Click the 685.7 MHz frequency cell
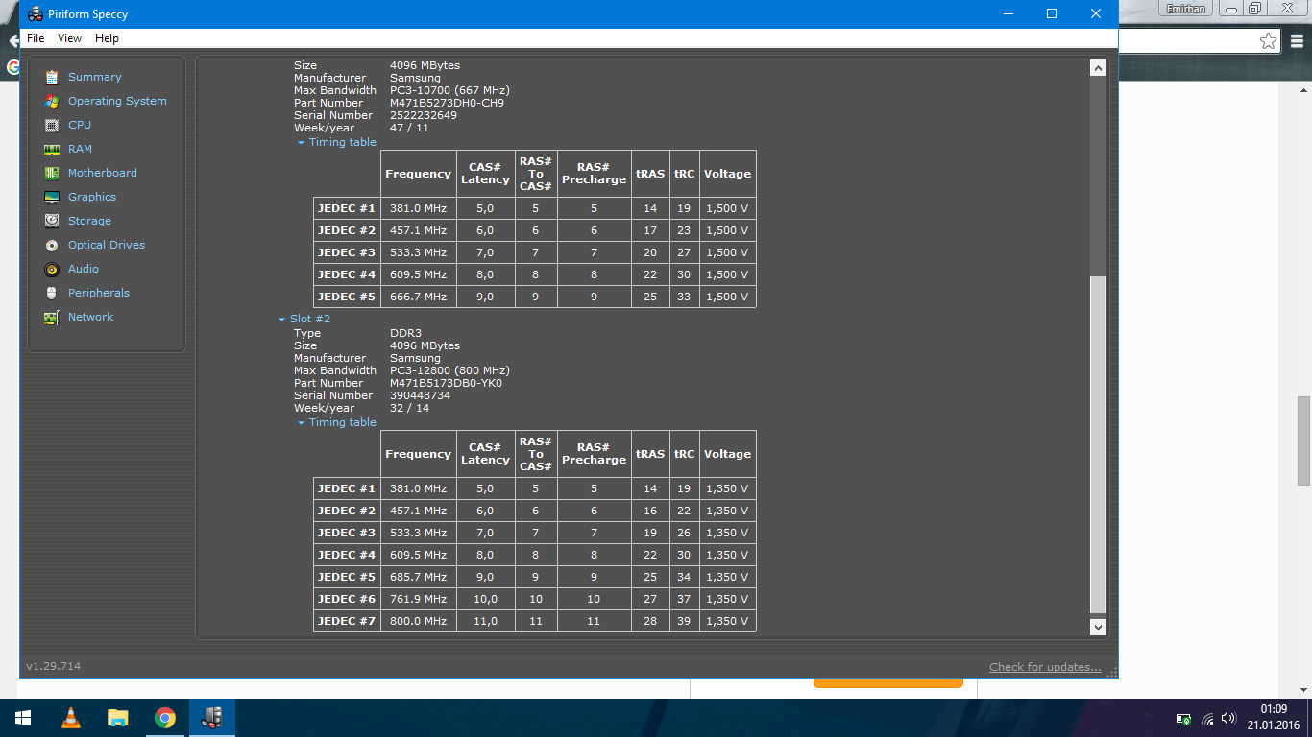Screen dimensions: 1312x737 [418, 577]
